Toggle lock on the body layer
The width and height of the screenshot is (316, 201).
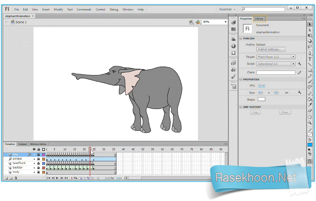(38, 172)
